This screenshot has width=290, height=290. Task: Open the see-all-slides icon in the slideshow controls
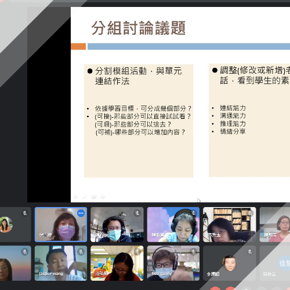coord(94,197)
